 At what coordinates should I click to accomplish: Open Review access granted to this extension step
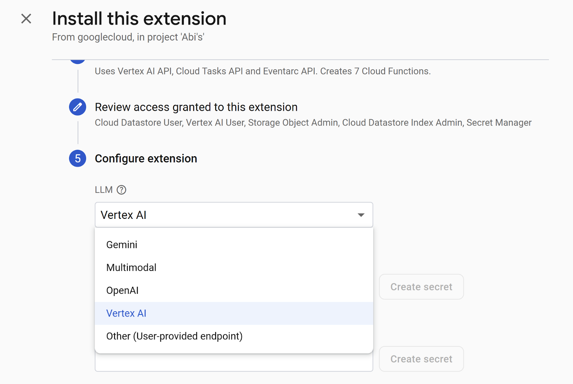[x=196, y=107]
